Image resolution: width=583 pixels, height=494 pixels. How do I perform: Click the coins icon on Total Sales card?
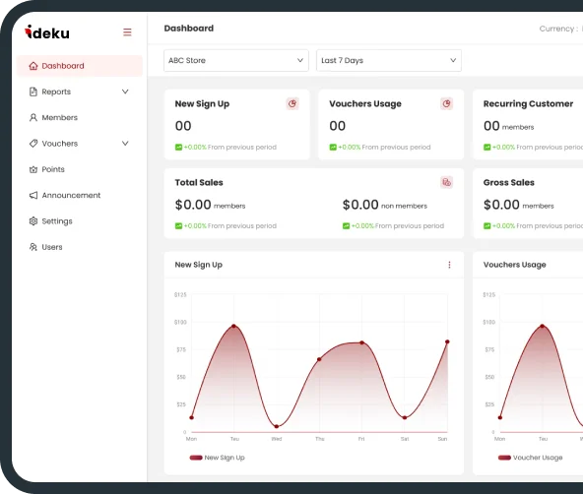(446, 182)
